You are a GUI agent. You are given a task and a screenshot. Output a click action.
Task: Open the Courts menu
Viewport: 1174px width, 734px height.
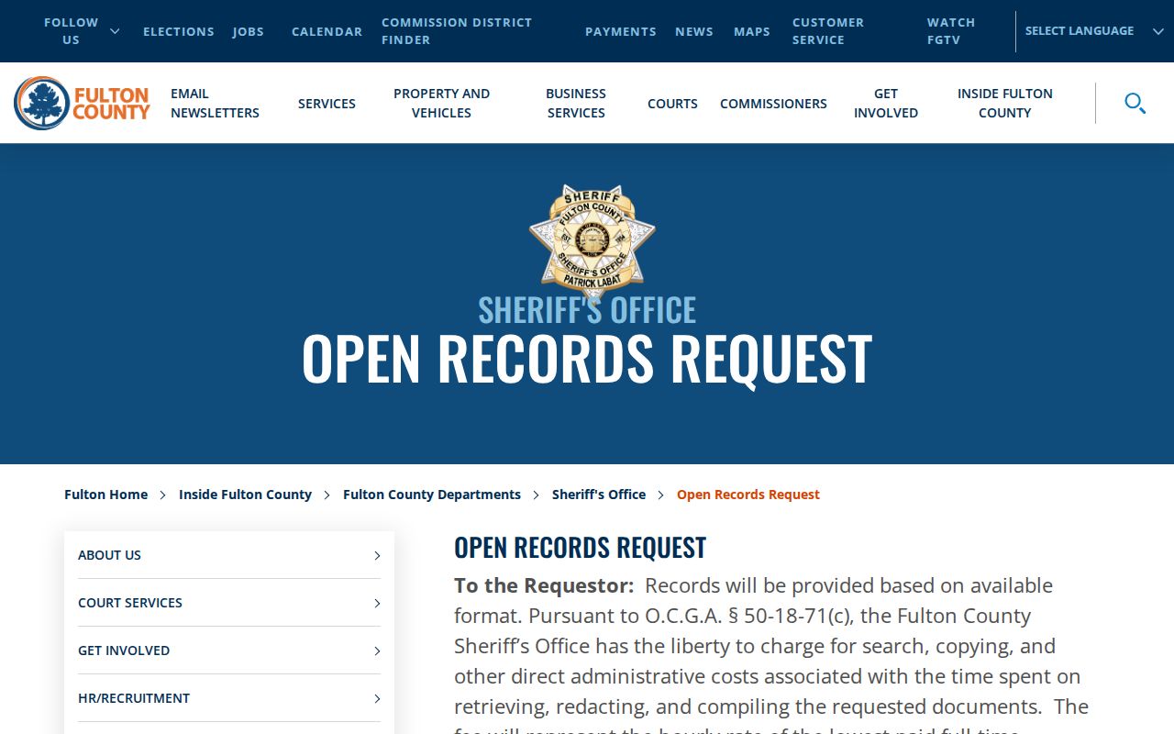[672, 104]
